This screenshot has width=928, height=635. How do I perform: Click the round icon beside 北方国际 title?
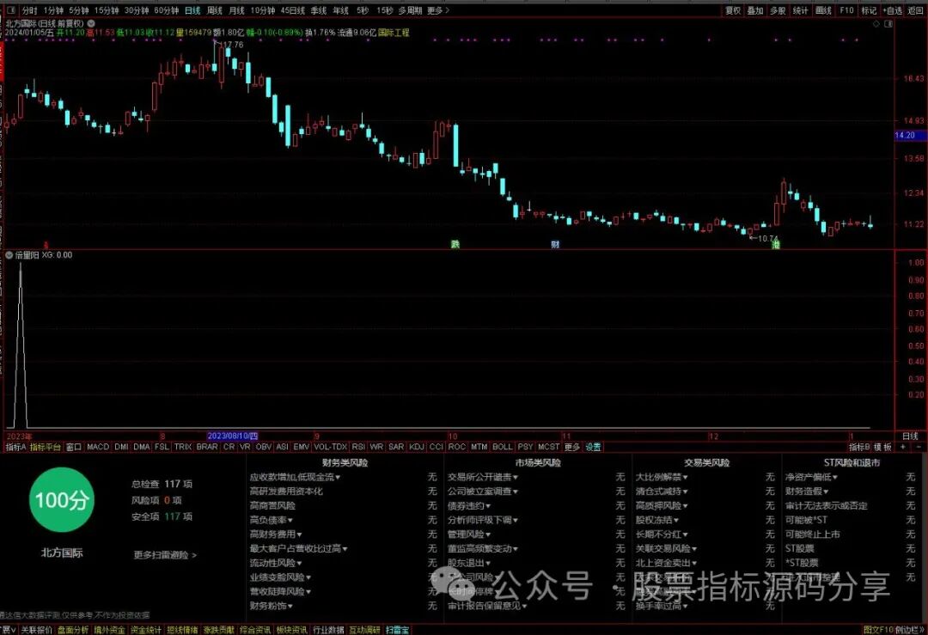tap(92, 23)
